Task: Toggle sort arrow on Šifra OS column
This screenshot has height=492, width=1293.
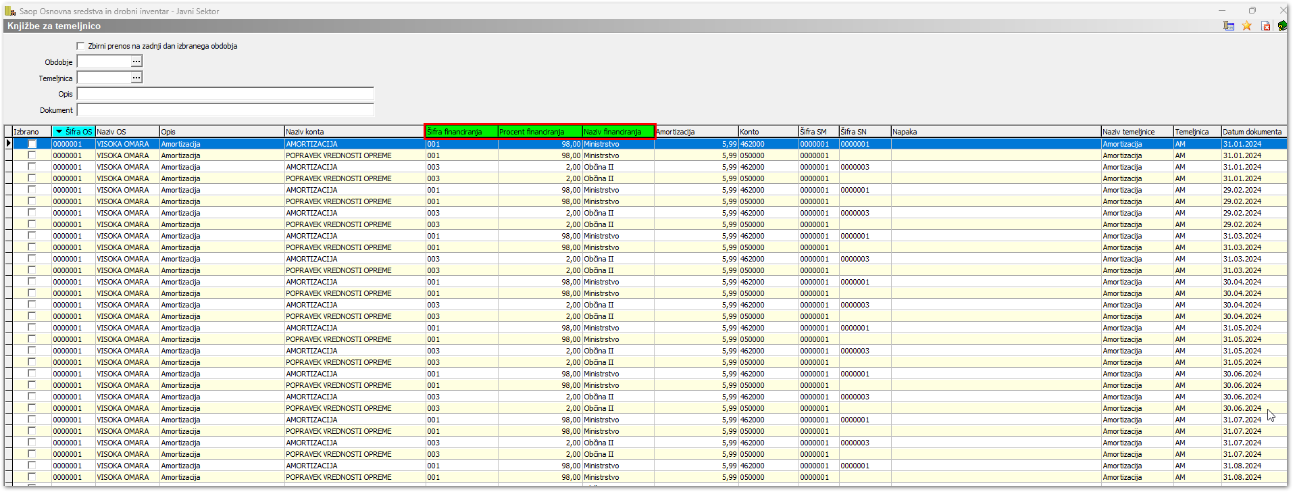Action: point(59,132)
